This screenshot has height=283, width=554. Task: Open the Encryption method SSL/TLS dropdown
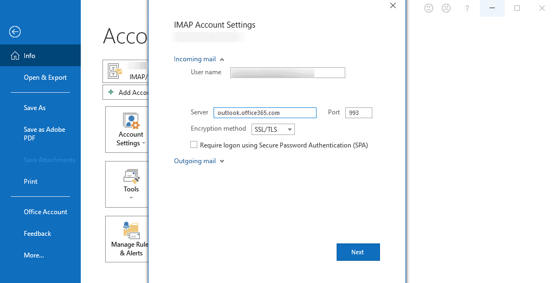click(273, 130)
